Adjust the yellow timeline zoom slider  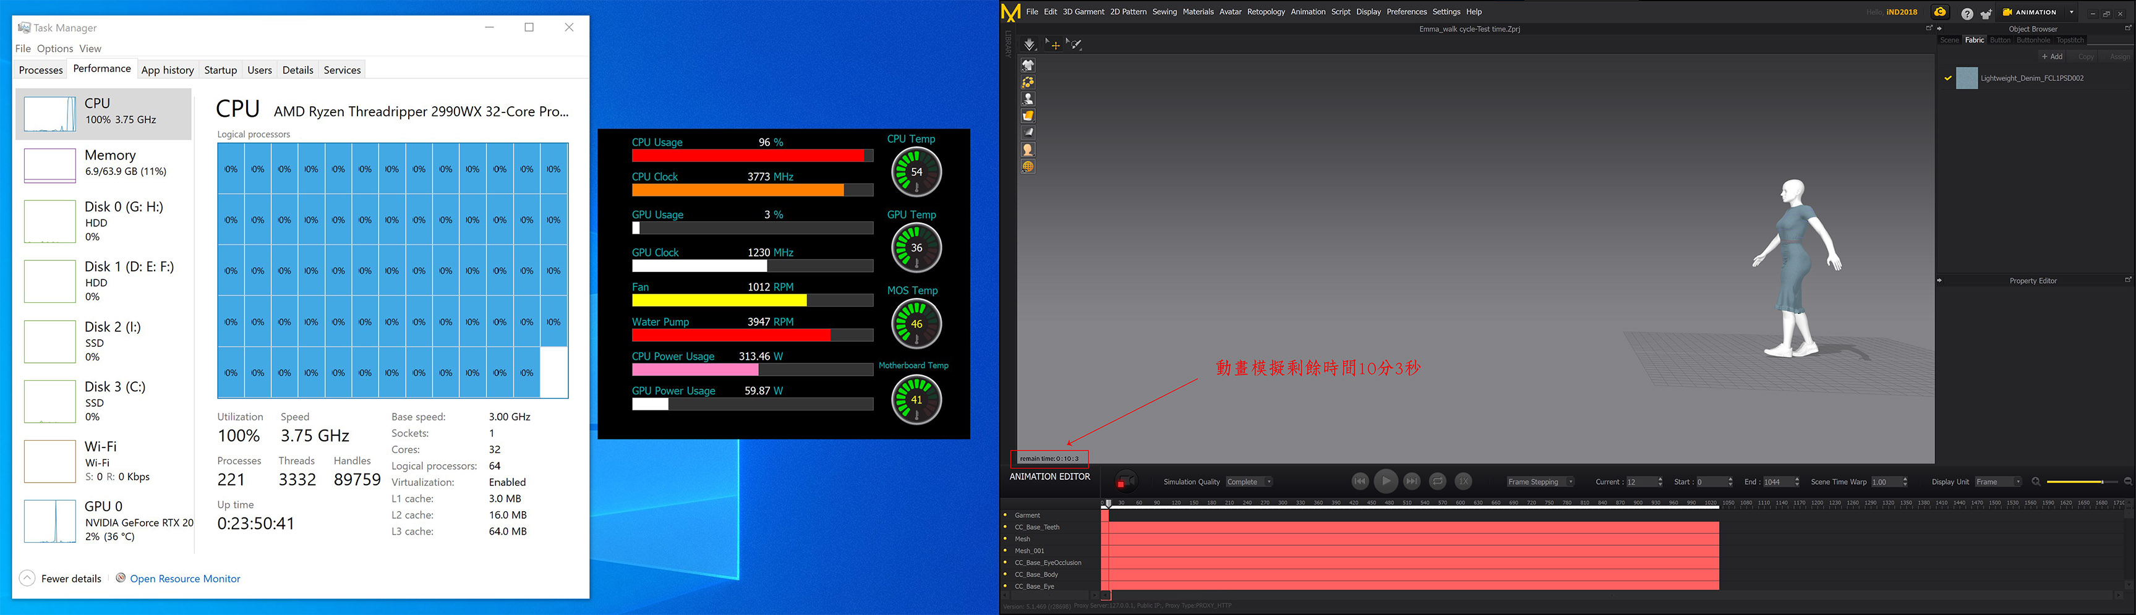(2083, 481)
